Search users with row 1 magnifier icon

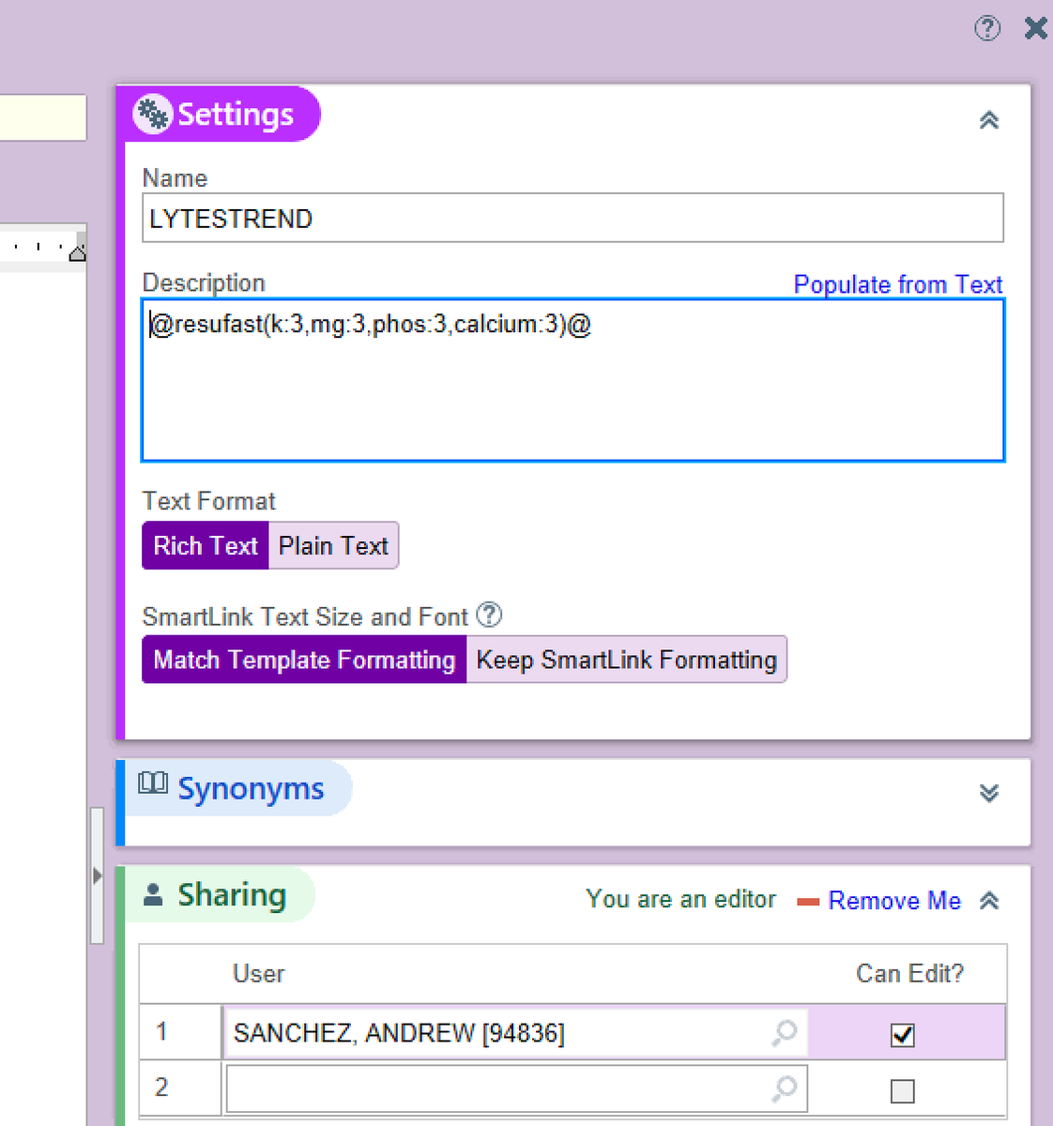pos(785,1032)
